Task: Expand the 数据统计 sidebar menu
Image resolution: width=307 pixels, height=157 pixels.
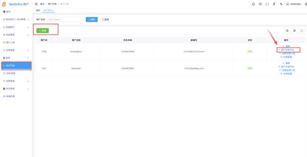Action: [16, 27]
